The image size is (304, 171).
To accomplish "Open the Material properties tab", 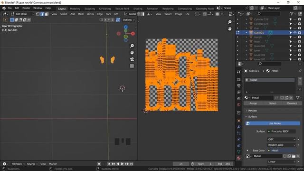I will (238, 158).
